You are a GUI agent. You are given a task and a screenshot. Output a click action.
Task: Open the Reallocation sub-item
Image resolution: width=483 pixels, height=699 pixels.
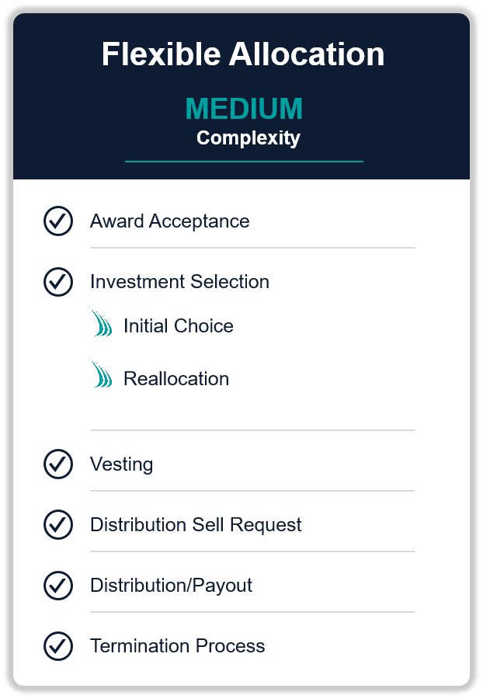coord(176,378)
